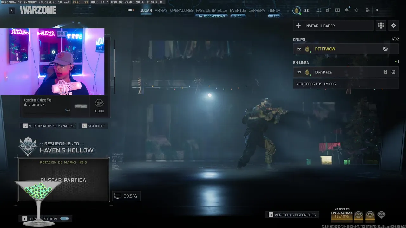This screenshot has height=228, width=406.
Task: Click INVITAR JUGADOR button
Action: [x=333, y=26]
